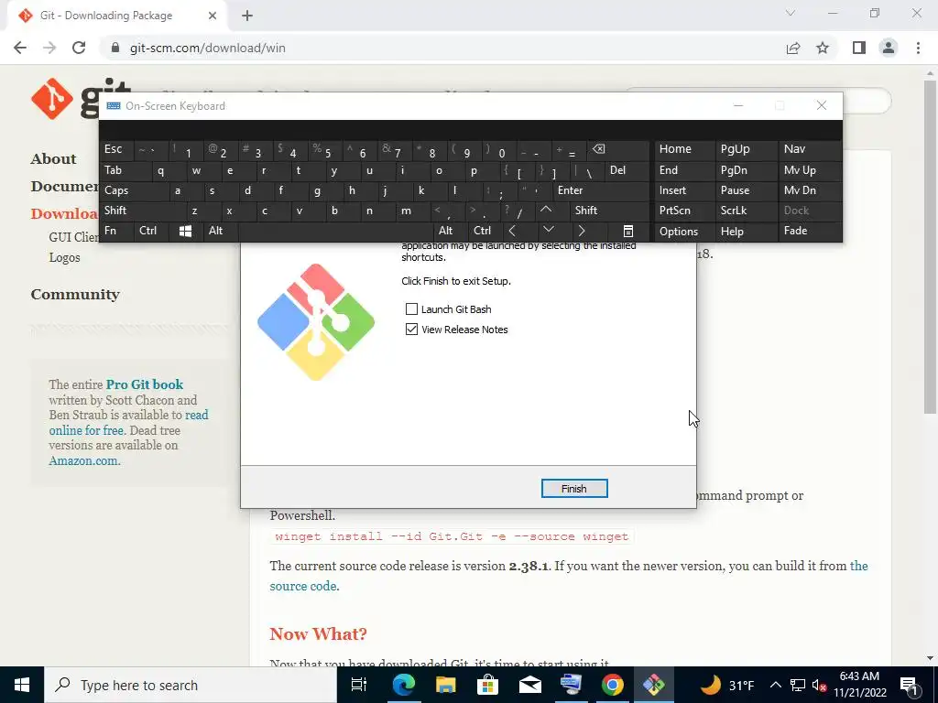Click the Help key on On-Screen Keyboard
This screenshot has width=938, height=703.
click(745, 231)
